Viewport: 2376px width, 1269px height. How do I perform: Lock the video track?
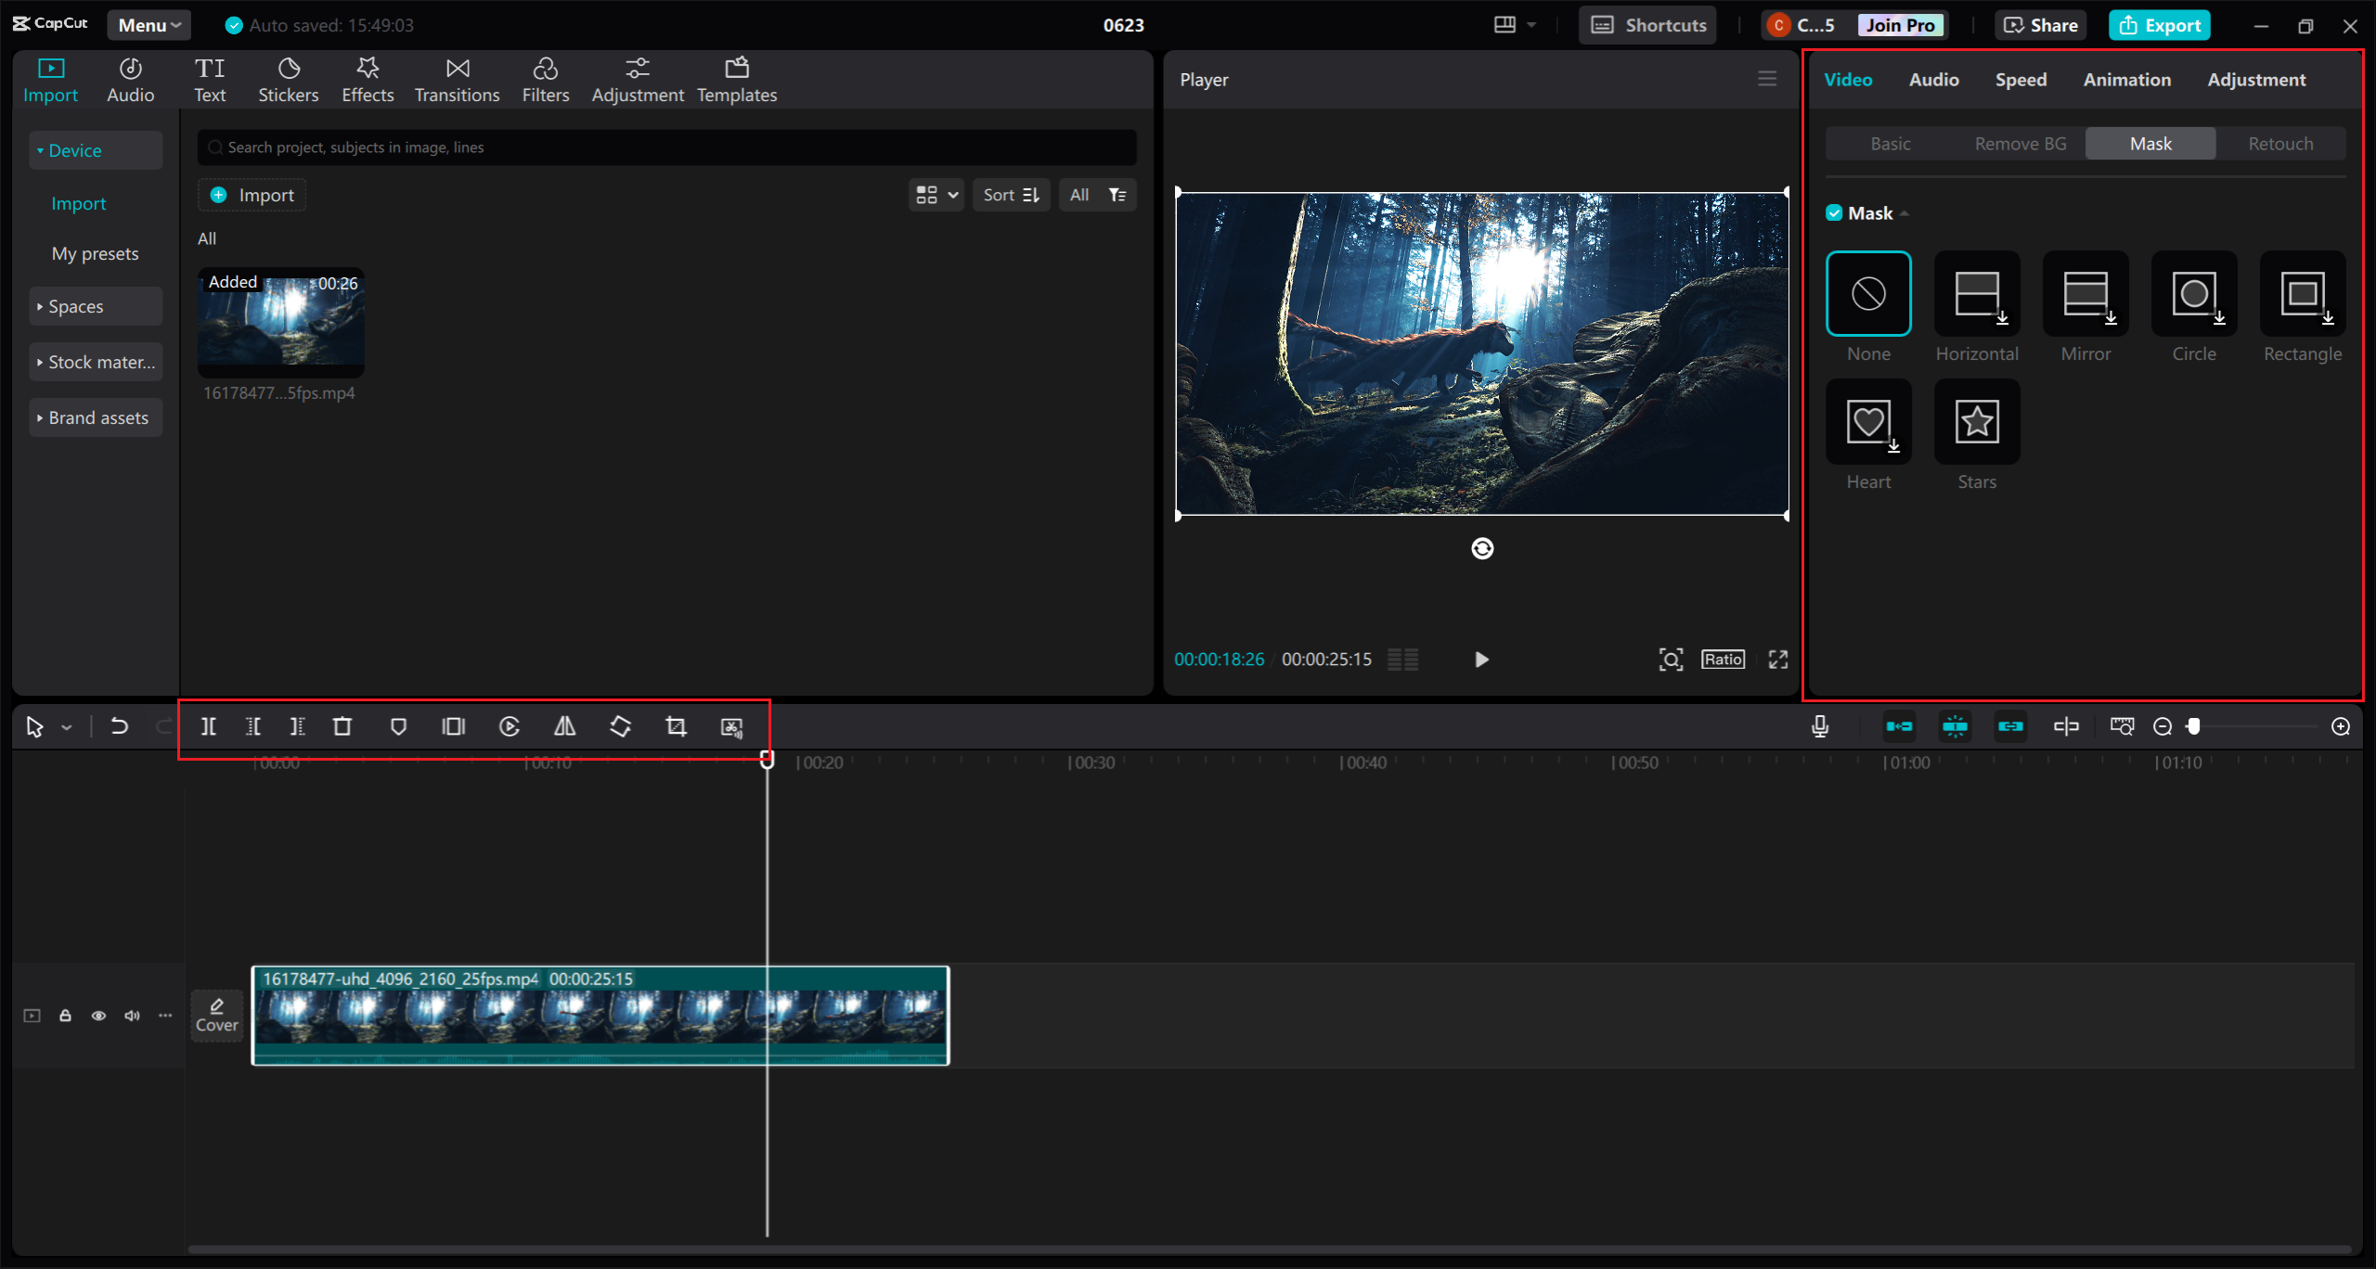65,1016
